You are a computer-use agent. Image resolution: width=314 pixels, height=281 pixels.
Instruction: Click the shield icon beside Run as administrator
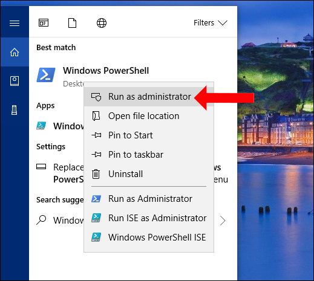point(96,97)
